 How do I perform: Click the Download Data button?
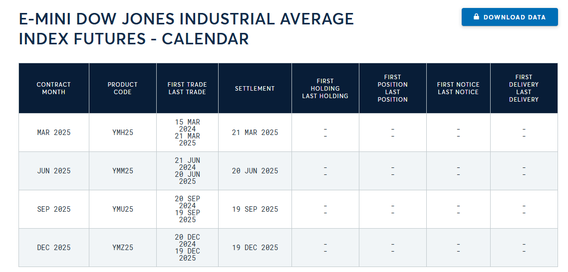pos(510,17)
